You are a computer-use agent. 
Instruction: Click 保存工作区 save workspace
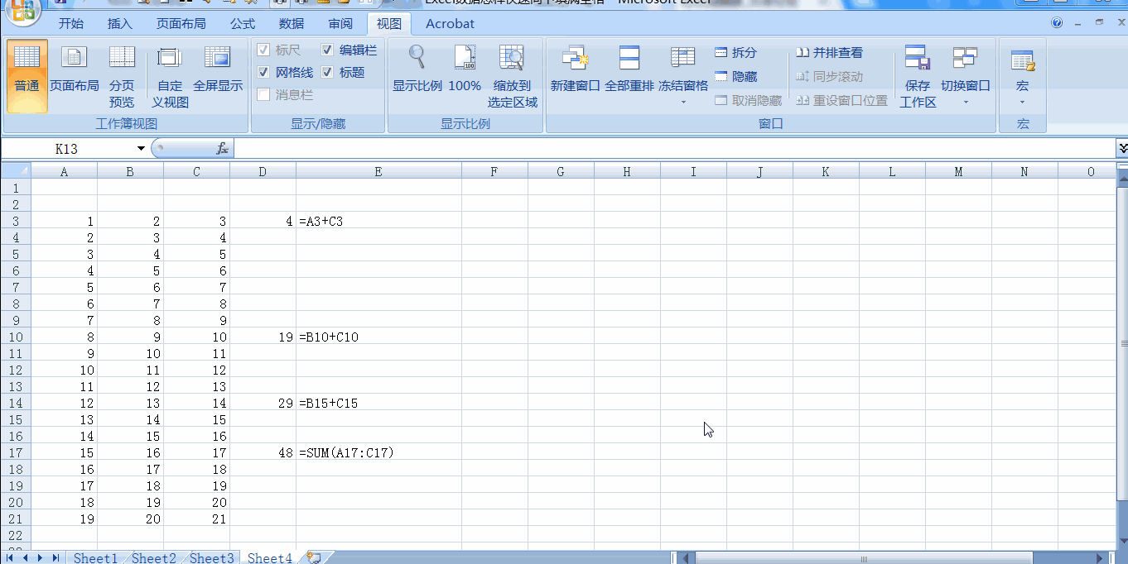click(918, 76)
